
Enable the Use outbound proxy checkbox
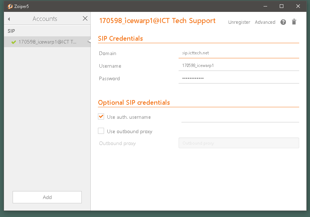point(101,131)
